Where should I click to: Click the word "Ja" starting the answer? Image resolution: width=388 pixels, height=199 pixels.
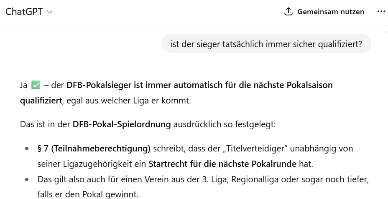pyautogui.click(x=23, y=86)
